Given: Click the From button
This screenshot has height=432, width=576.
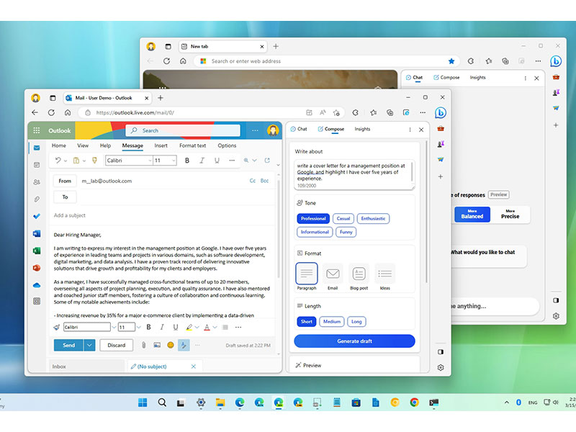Looking at the screenshot, I should coord(65,181).
